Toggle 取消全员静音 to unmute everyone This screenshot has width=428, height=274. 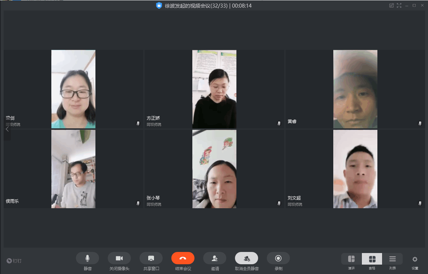coord(246,258)
